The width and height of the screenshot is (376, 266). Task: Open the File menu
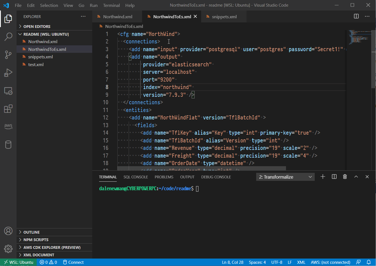tap(18, 5)
